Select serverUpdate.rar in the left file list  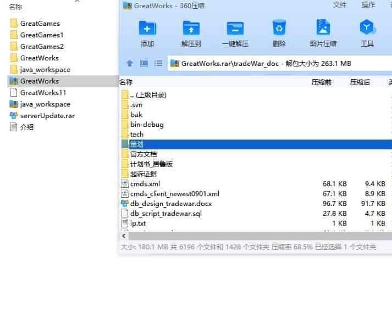(47, 115)
